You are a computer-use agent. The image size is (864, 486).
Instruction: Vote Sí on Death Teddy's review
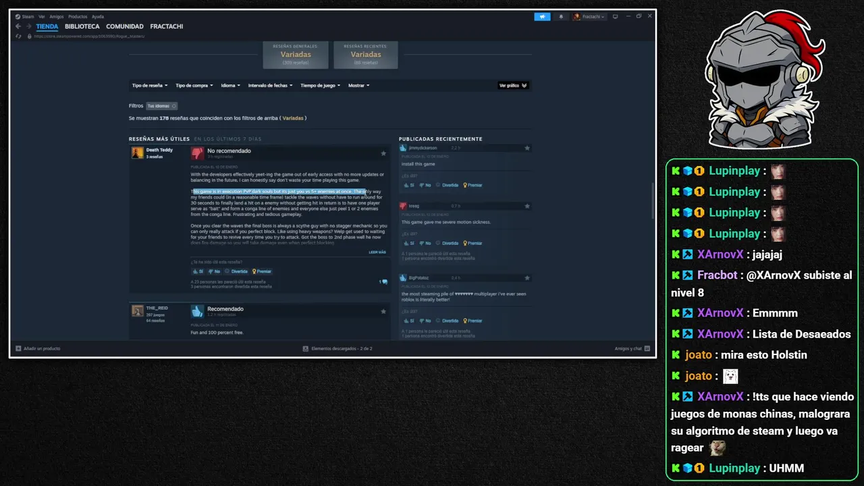pos(198,271)
